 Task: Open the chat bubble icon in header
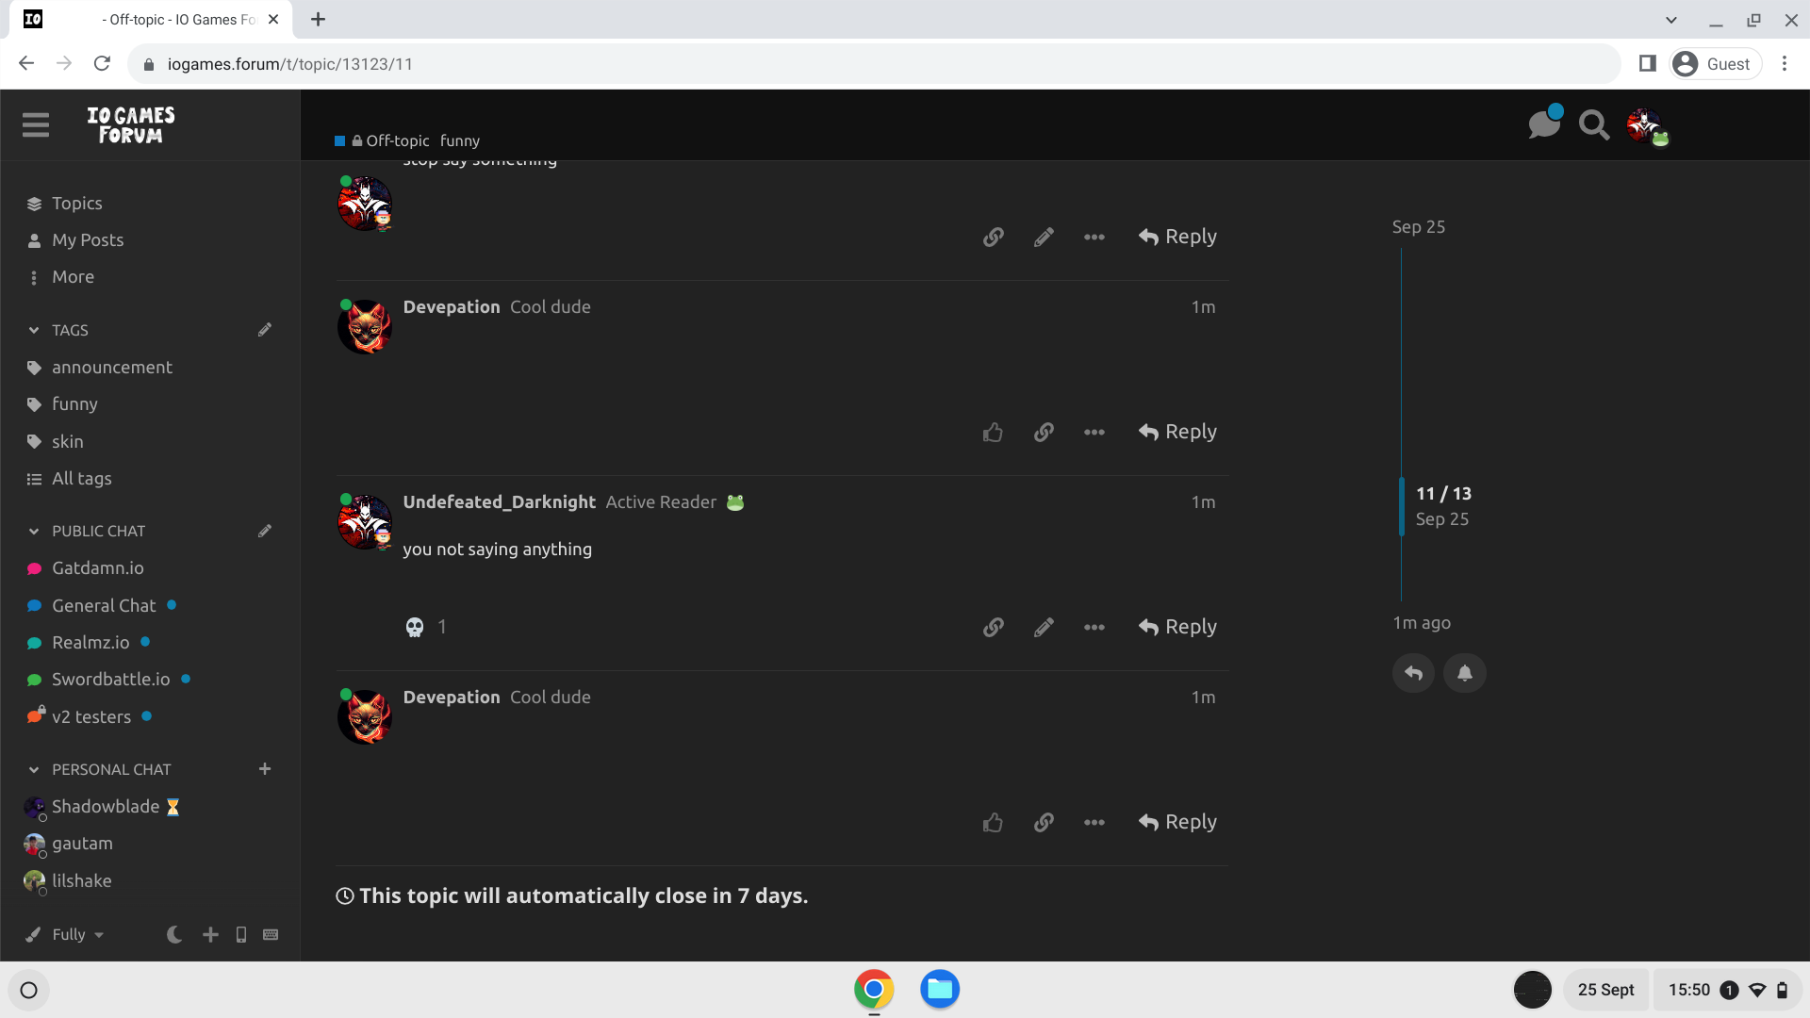[1543, 124]
